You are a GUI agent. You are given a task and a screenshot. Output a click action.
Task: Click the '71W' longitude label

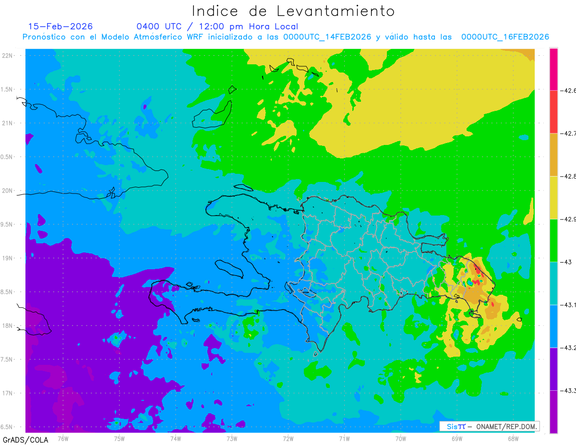click(344, 438)
